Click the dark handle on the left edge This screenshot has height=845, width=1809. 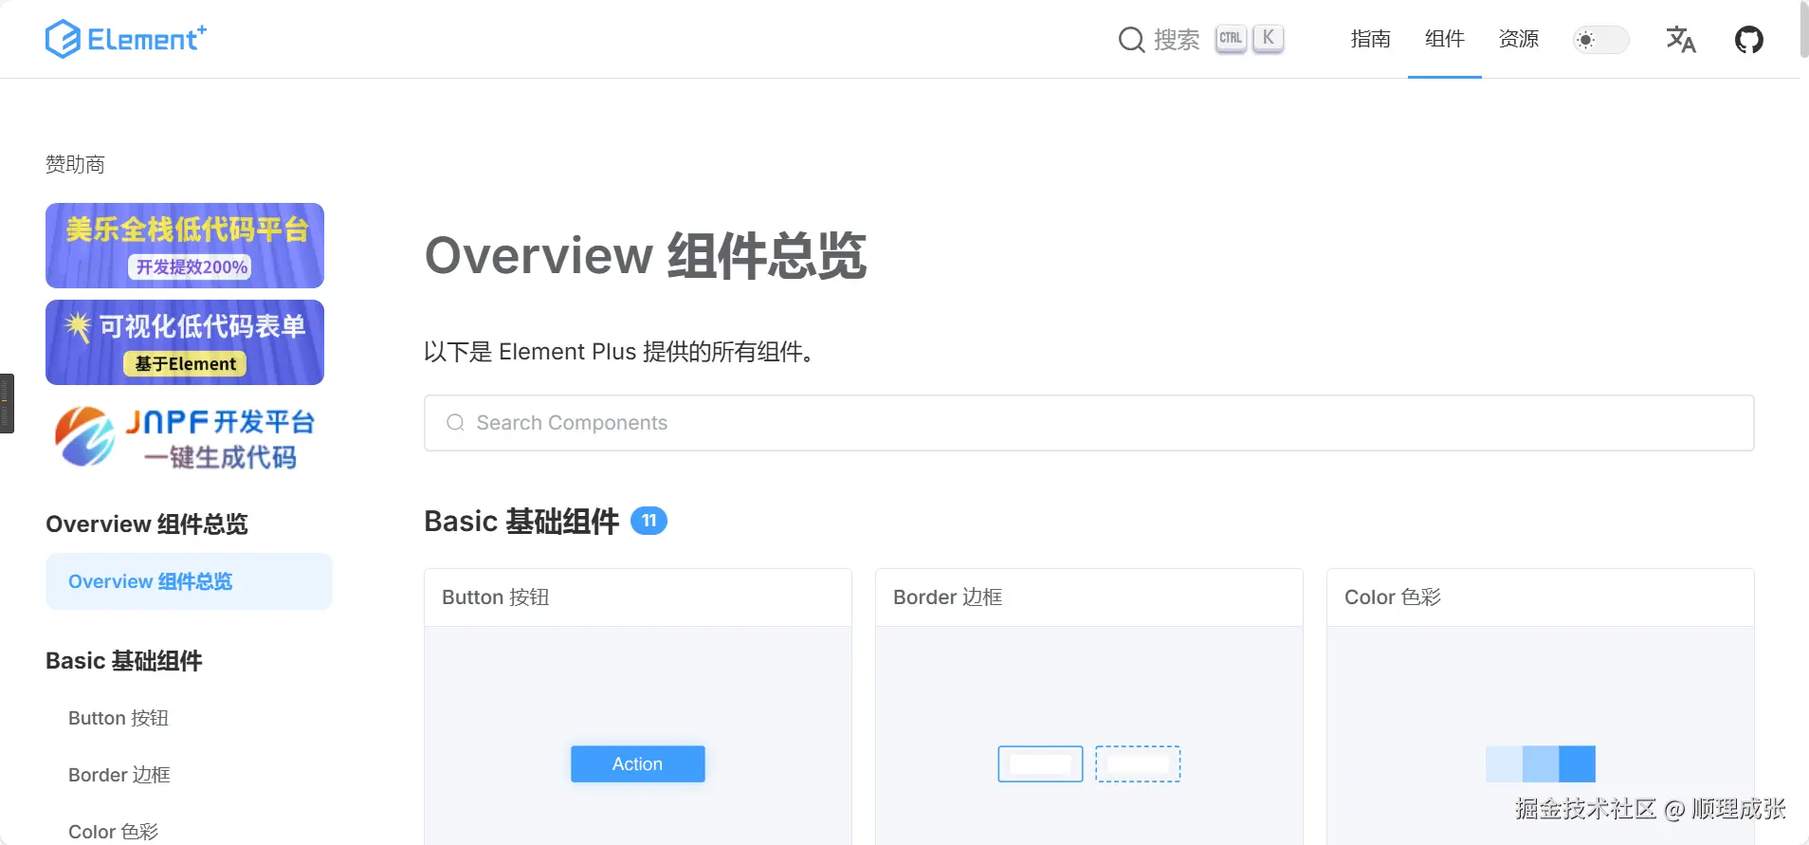pos(7,403)
